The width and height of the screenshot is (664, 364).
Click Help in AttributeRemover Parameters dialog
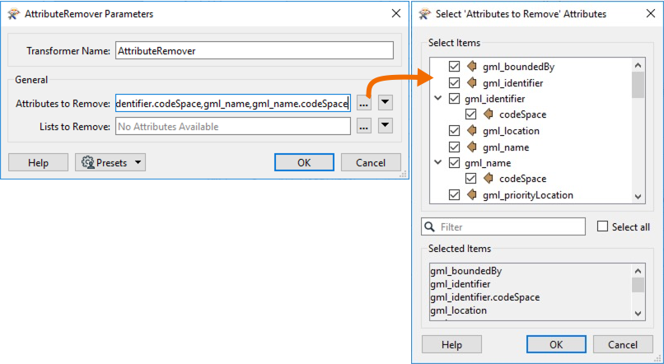(38, 162)
